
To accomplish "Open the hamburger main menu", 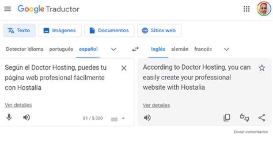I will tap(8, 9).
